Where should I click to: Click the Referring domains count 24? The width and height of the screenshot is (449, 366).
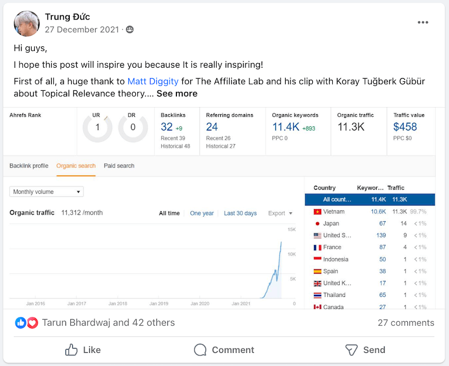click(x=212, y=127)
